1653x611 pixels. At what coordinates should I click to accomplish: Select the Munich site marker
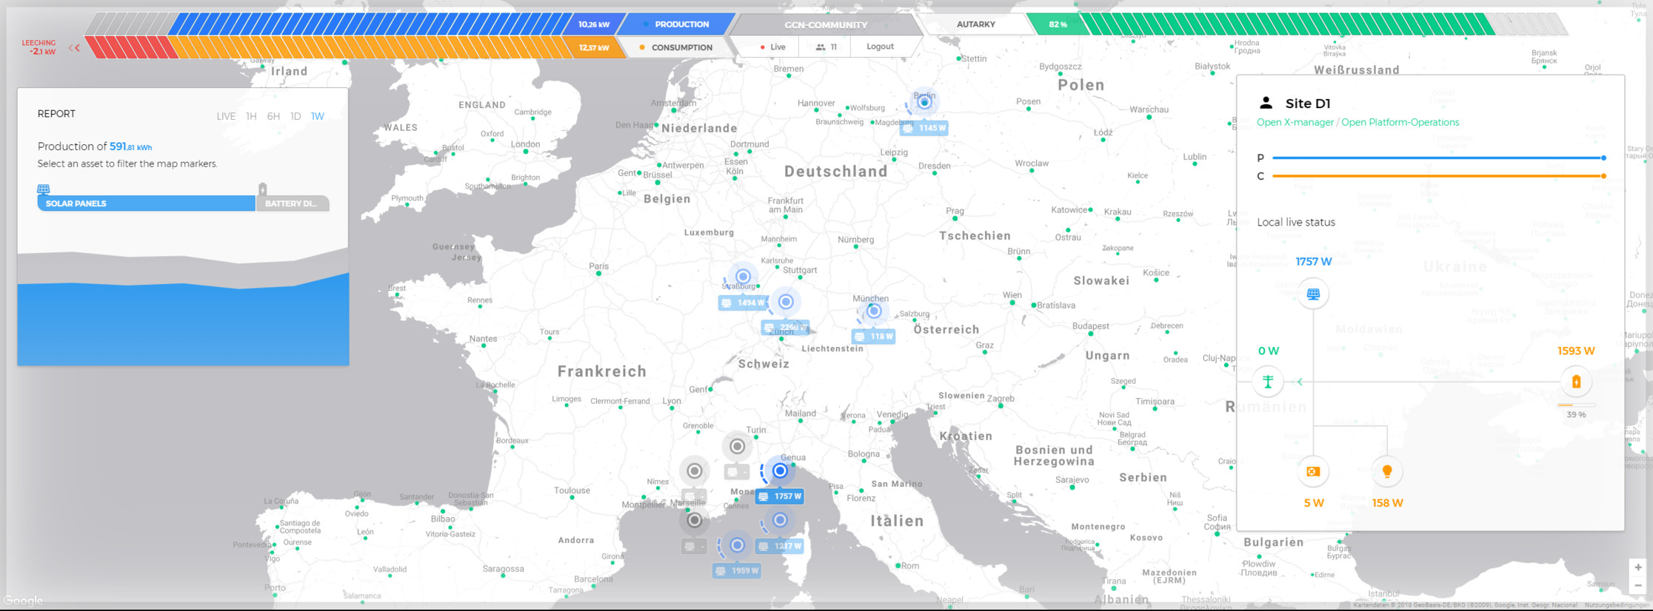(x=874, y=311)
